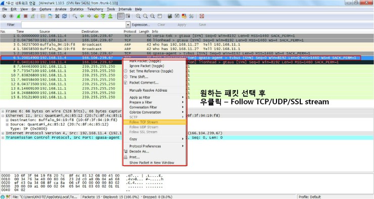Collapse the Ethernet II tree row

(x=3, y=115)
